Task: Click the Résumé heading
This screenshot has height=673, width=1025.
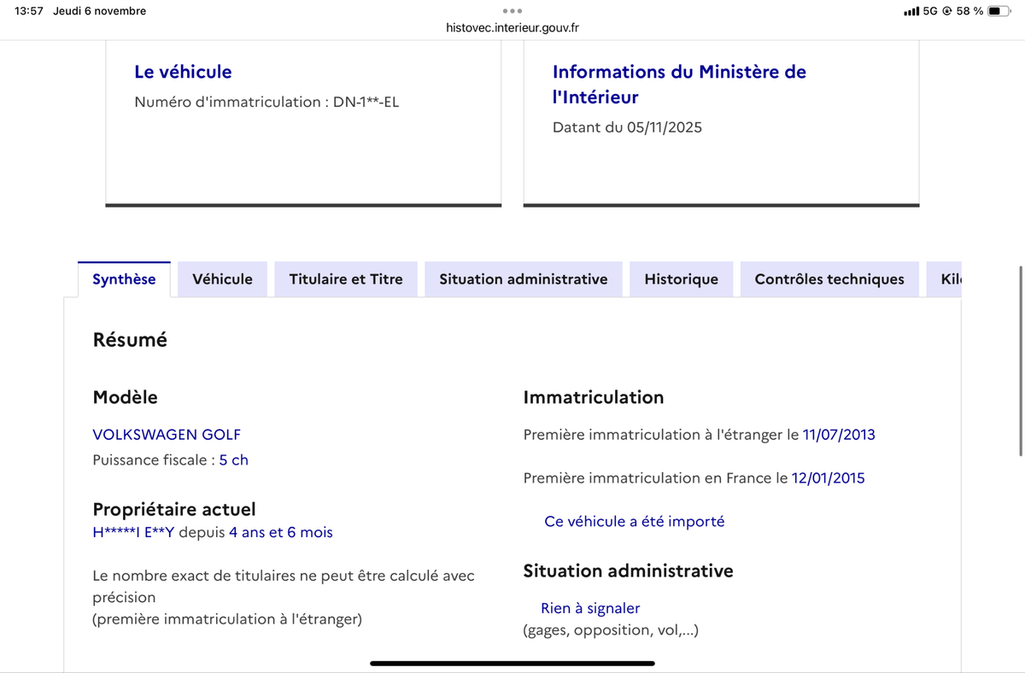Action: pyautogui.click(x=130, y=340)
